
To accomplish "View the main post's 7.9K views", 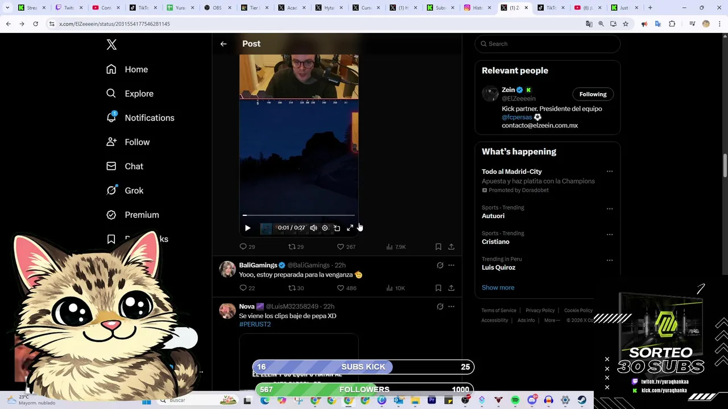I will click(x=396, y=247).
